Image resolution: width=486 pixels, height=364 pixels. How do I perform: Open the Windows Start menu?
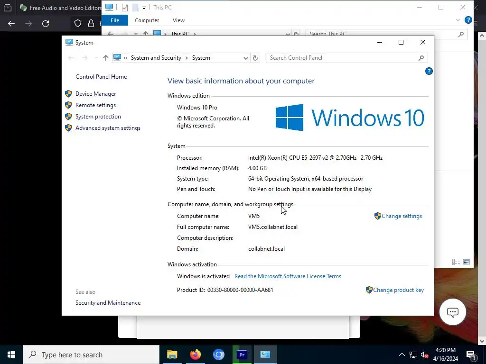tap(11, 355)
